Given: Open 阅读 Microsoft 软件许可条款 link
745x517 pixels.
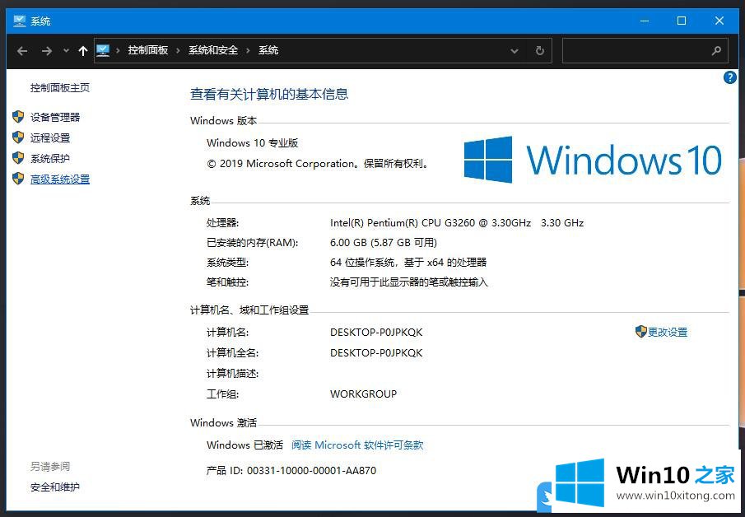Looking at the screenshot, I should (x=356, y=445).
